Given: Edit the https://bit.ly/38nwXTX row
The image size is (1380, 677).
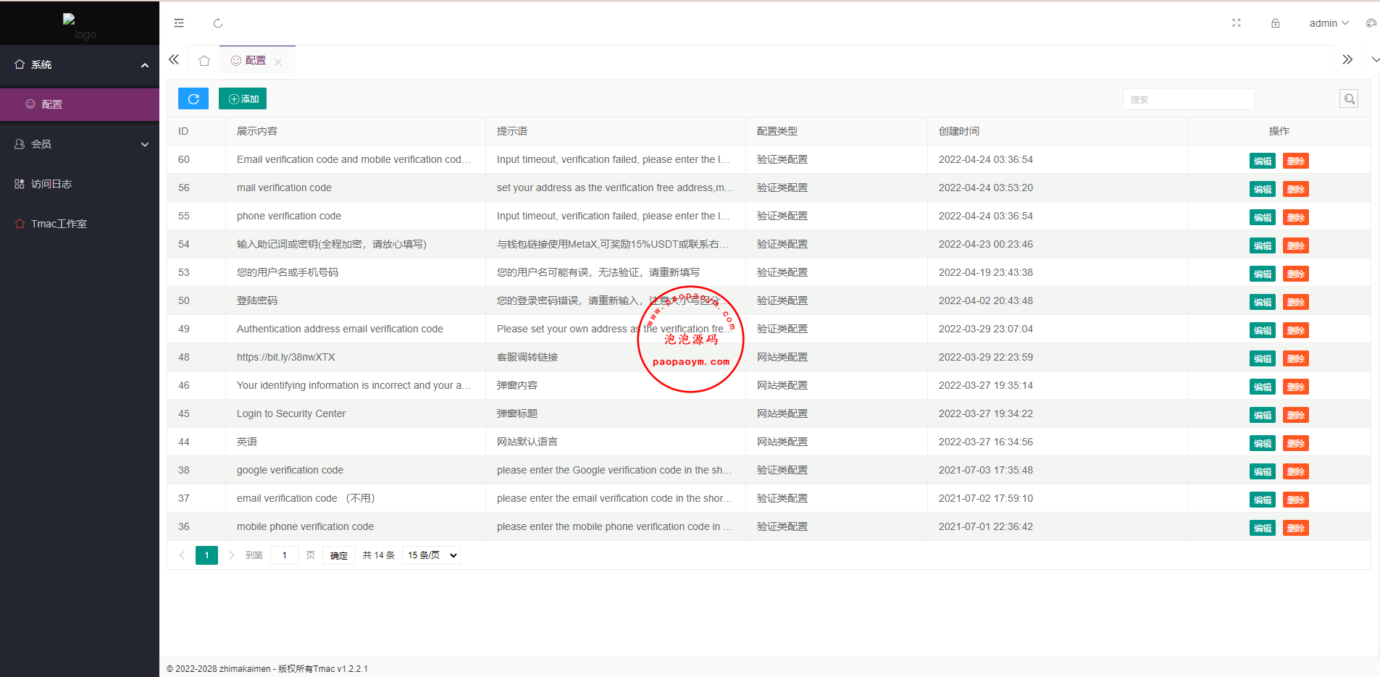Looking at the screenshot, I should pos(1263,358).
